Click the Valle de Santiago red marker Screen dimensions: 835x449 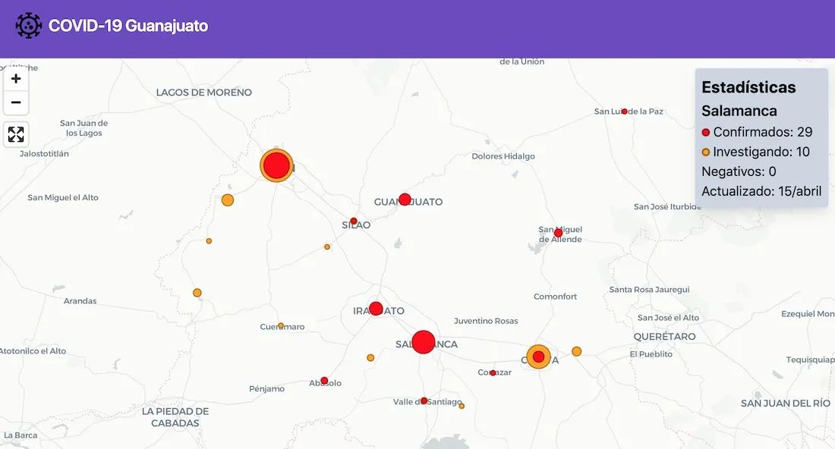(424, 400)
